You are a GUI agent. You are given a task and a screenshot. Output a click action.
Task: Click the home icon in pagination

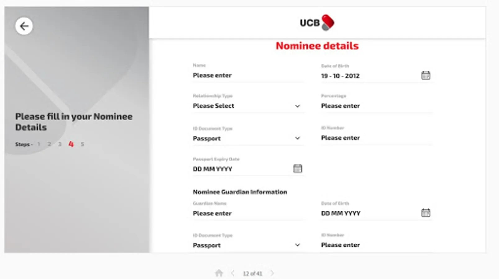(x=219, y=273)
